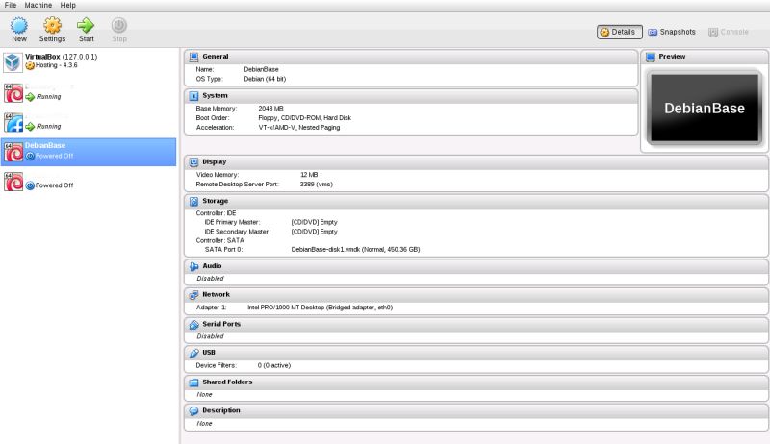Click 'Debian (64 bit)' OS type value
This screenshot has width=770, height=444.
265,79
